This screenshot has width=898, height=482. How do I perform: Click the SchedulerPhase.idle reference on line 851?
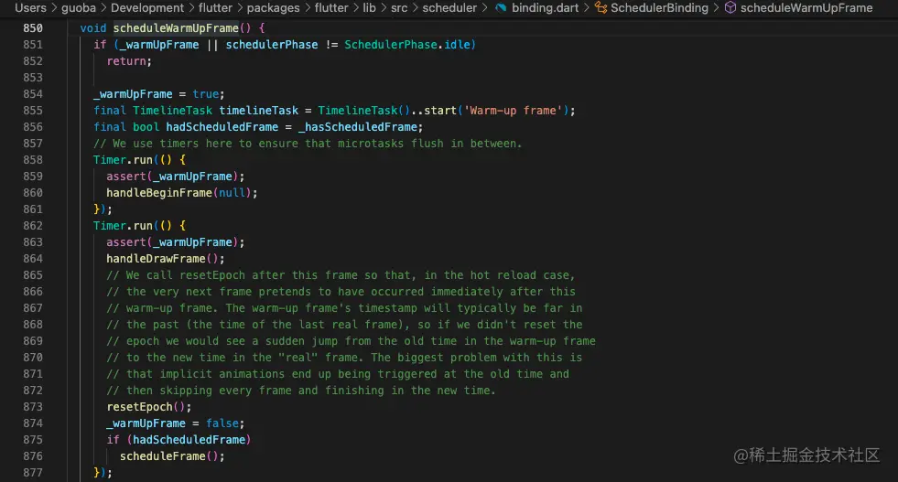pyautogui.click(x=407, y=45)
